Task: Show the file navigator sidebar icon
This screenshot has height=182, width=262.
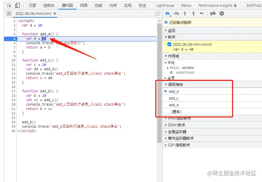Action: 9,14
